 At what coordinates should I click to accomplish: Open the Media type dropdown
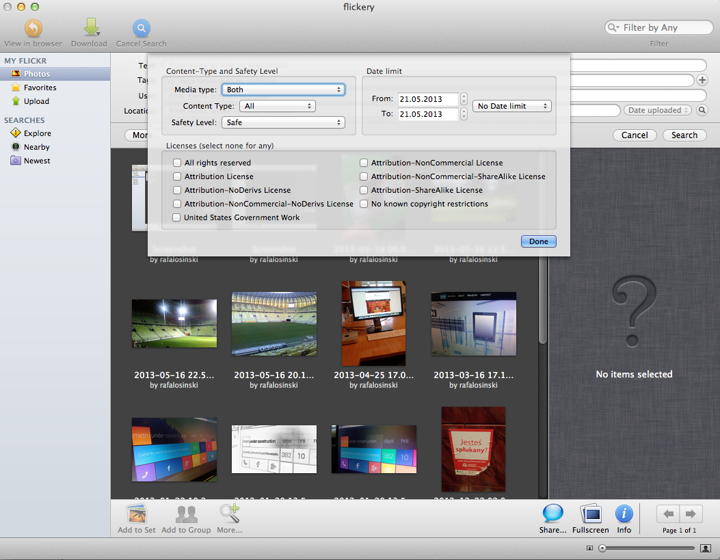click(283, 90)
